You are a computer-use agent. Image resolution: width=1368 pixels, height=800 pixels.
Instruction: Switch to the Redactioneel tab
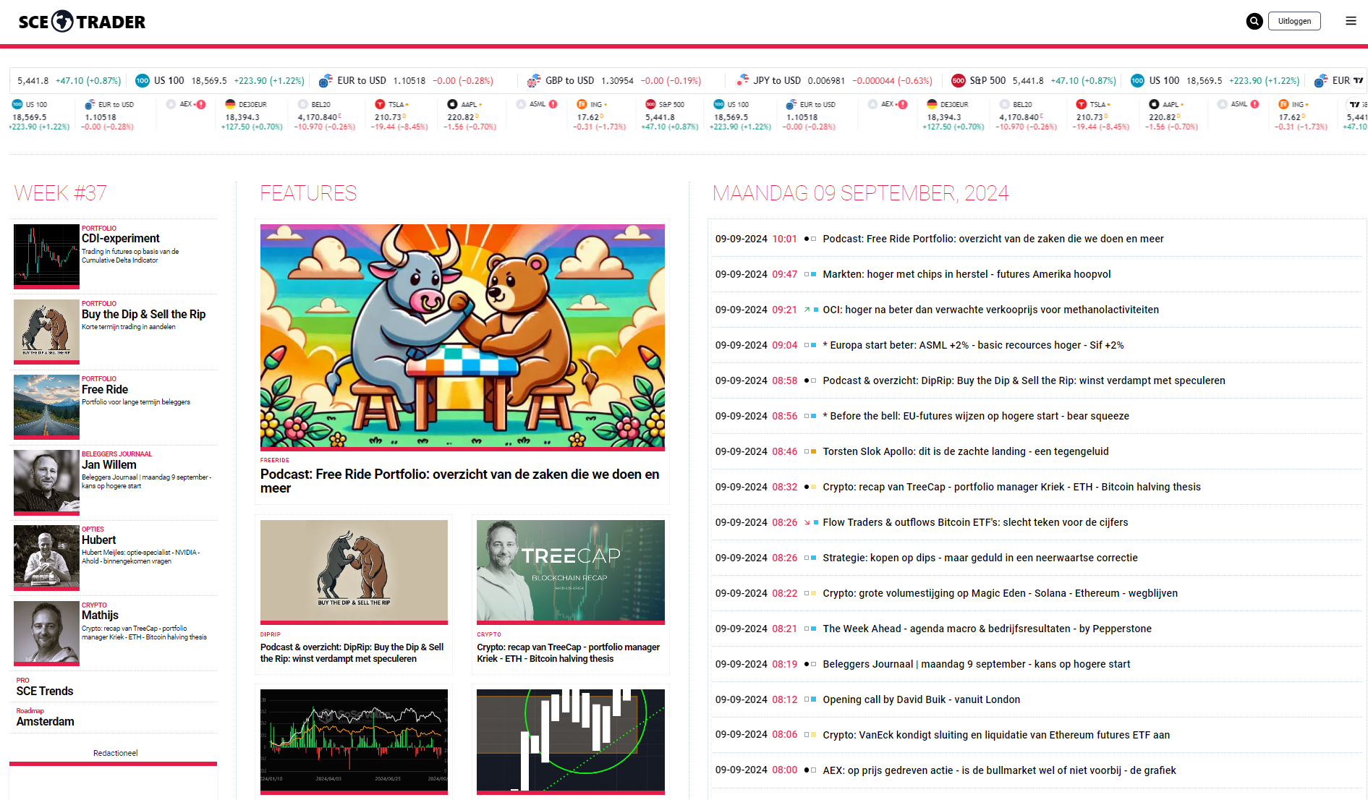coord(115,754)
